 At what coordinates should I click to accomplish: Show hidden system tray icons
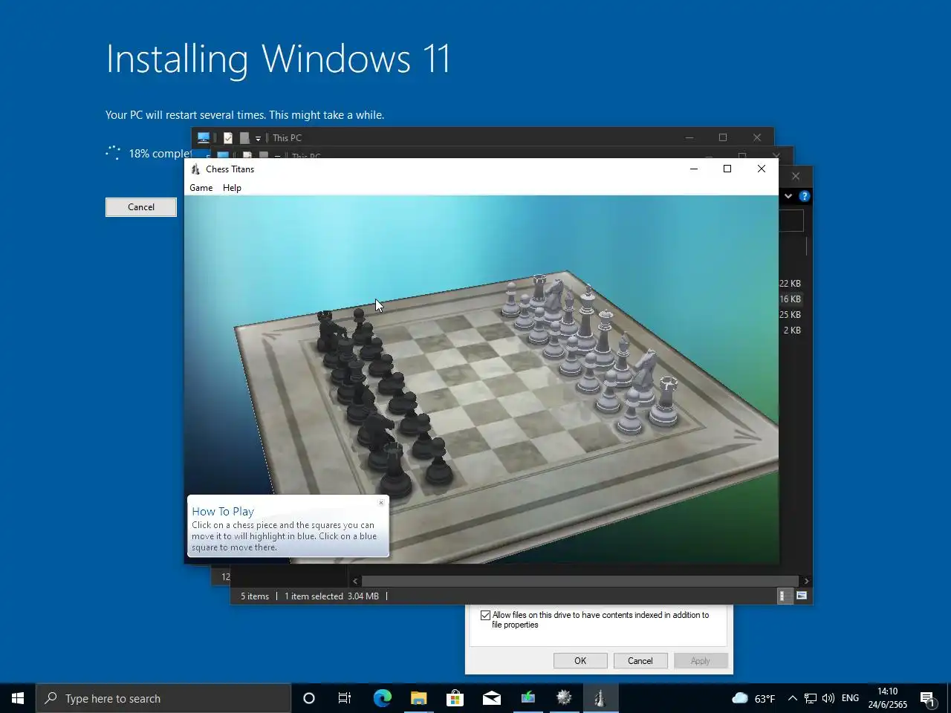(x=792, y=698)
